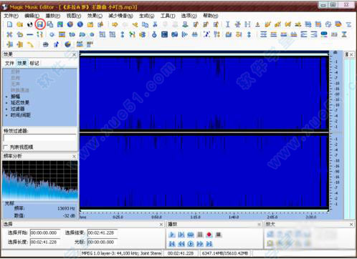Expand the 过滤器 effects category
357x259 pixels.
[18, 109]
